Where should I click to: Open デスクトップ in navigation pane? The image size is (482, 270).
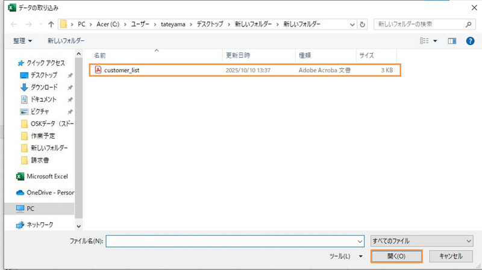pos(43,75)
